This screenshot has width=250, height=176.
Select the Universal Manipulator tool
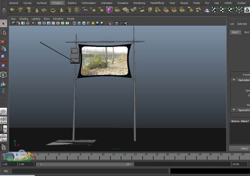tap(4, 75)
